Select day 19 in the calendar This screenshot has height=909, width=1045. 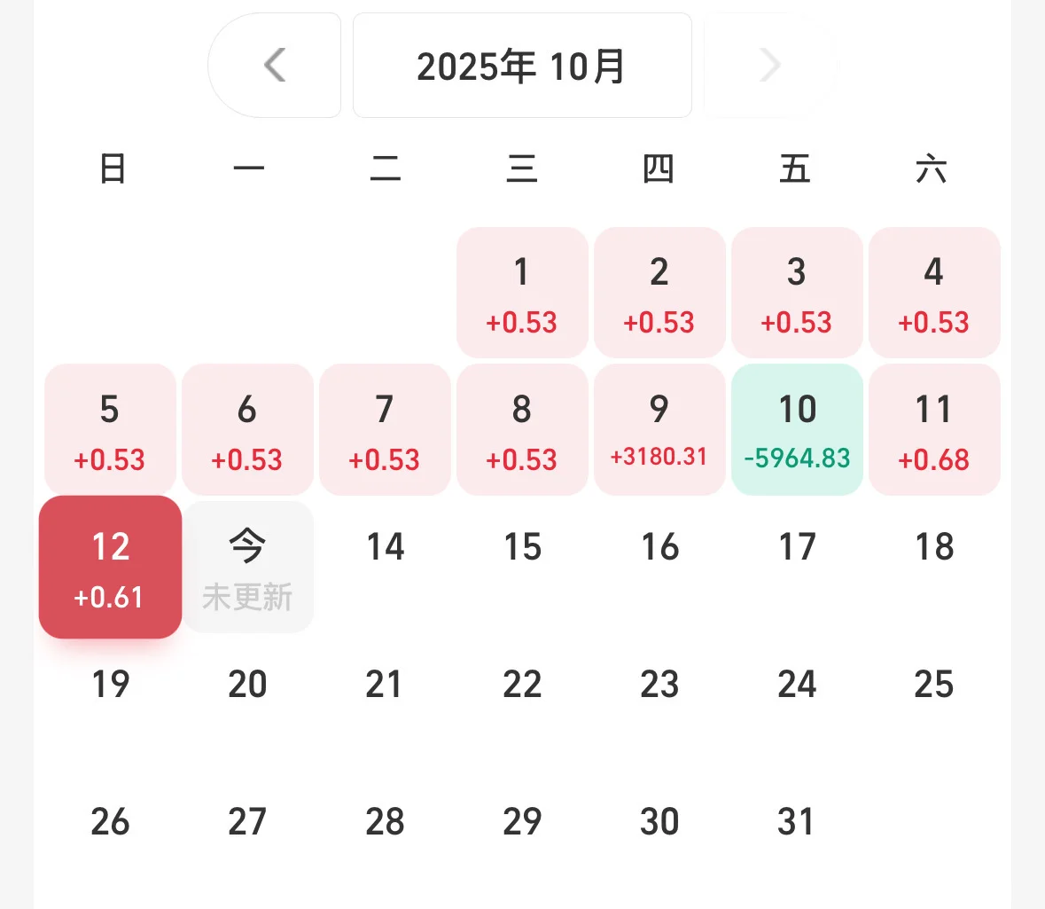(x=111, y=685)
